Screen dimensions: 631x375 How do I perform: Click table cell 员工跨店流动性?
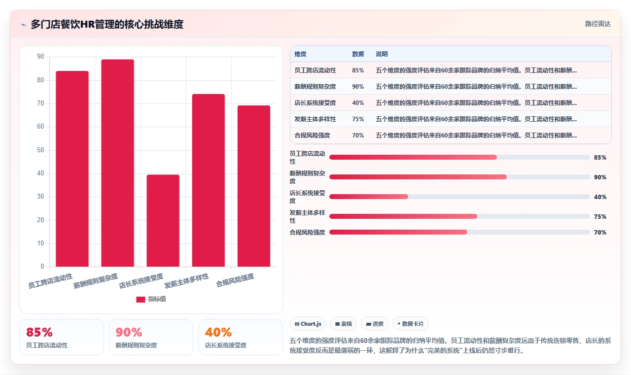[x=315, y=70]
